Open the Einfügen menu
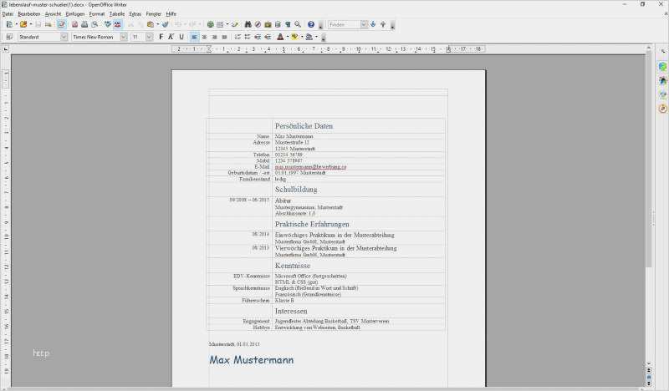Viewport: 669px width, 391px height. (74, 14)
